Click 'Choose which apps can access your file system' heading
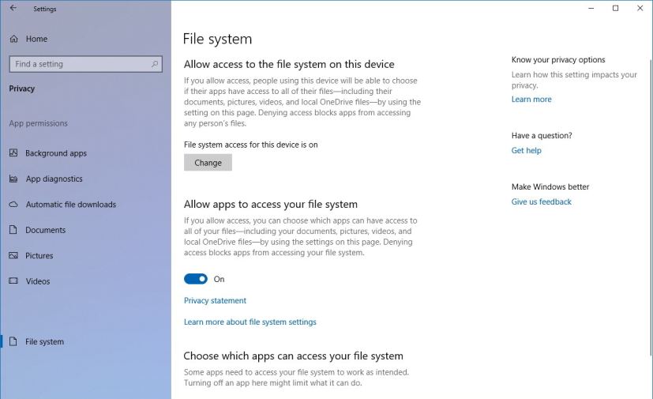 pyautogui.click(x=293, y=356)
